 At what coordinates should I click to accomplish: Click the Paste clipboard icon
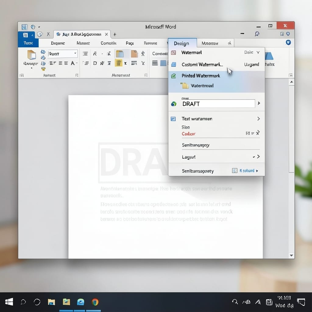[x=31, y=55]
